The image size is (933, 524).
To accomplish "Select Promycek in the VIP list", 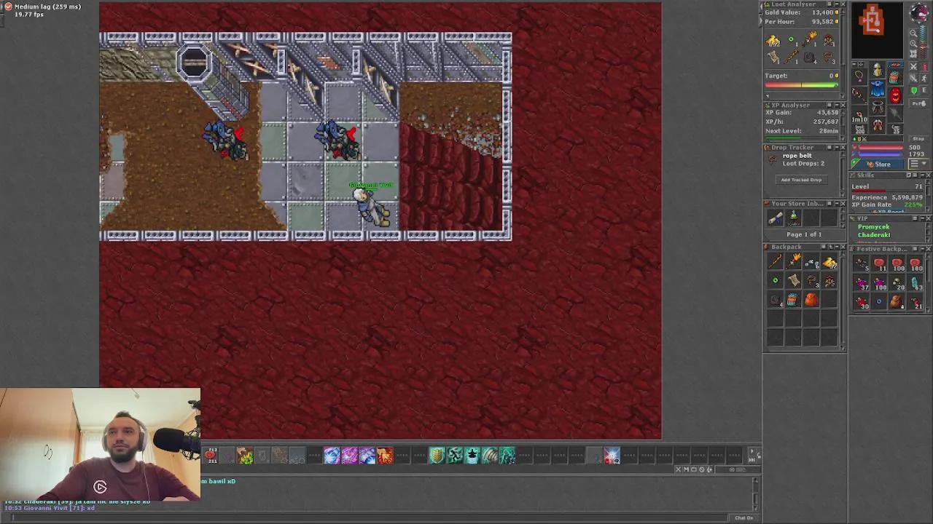I will point(874,226).
